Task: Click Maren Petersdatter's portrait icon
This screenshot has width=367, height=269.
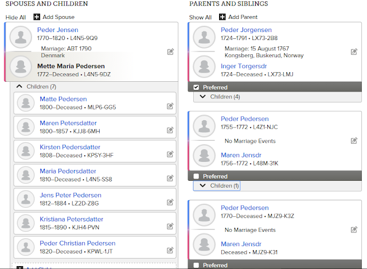Action: coord(26,127)
